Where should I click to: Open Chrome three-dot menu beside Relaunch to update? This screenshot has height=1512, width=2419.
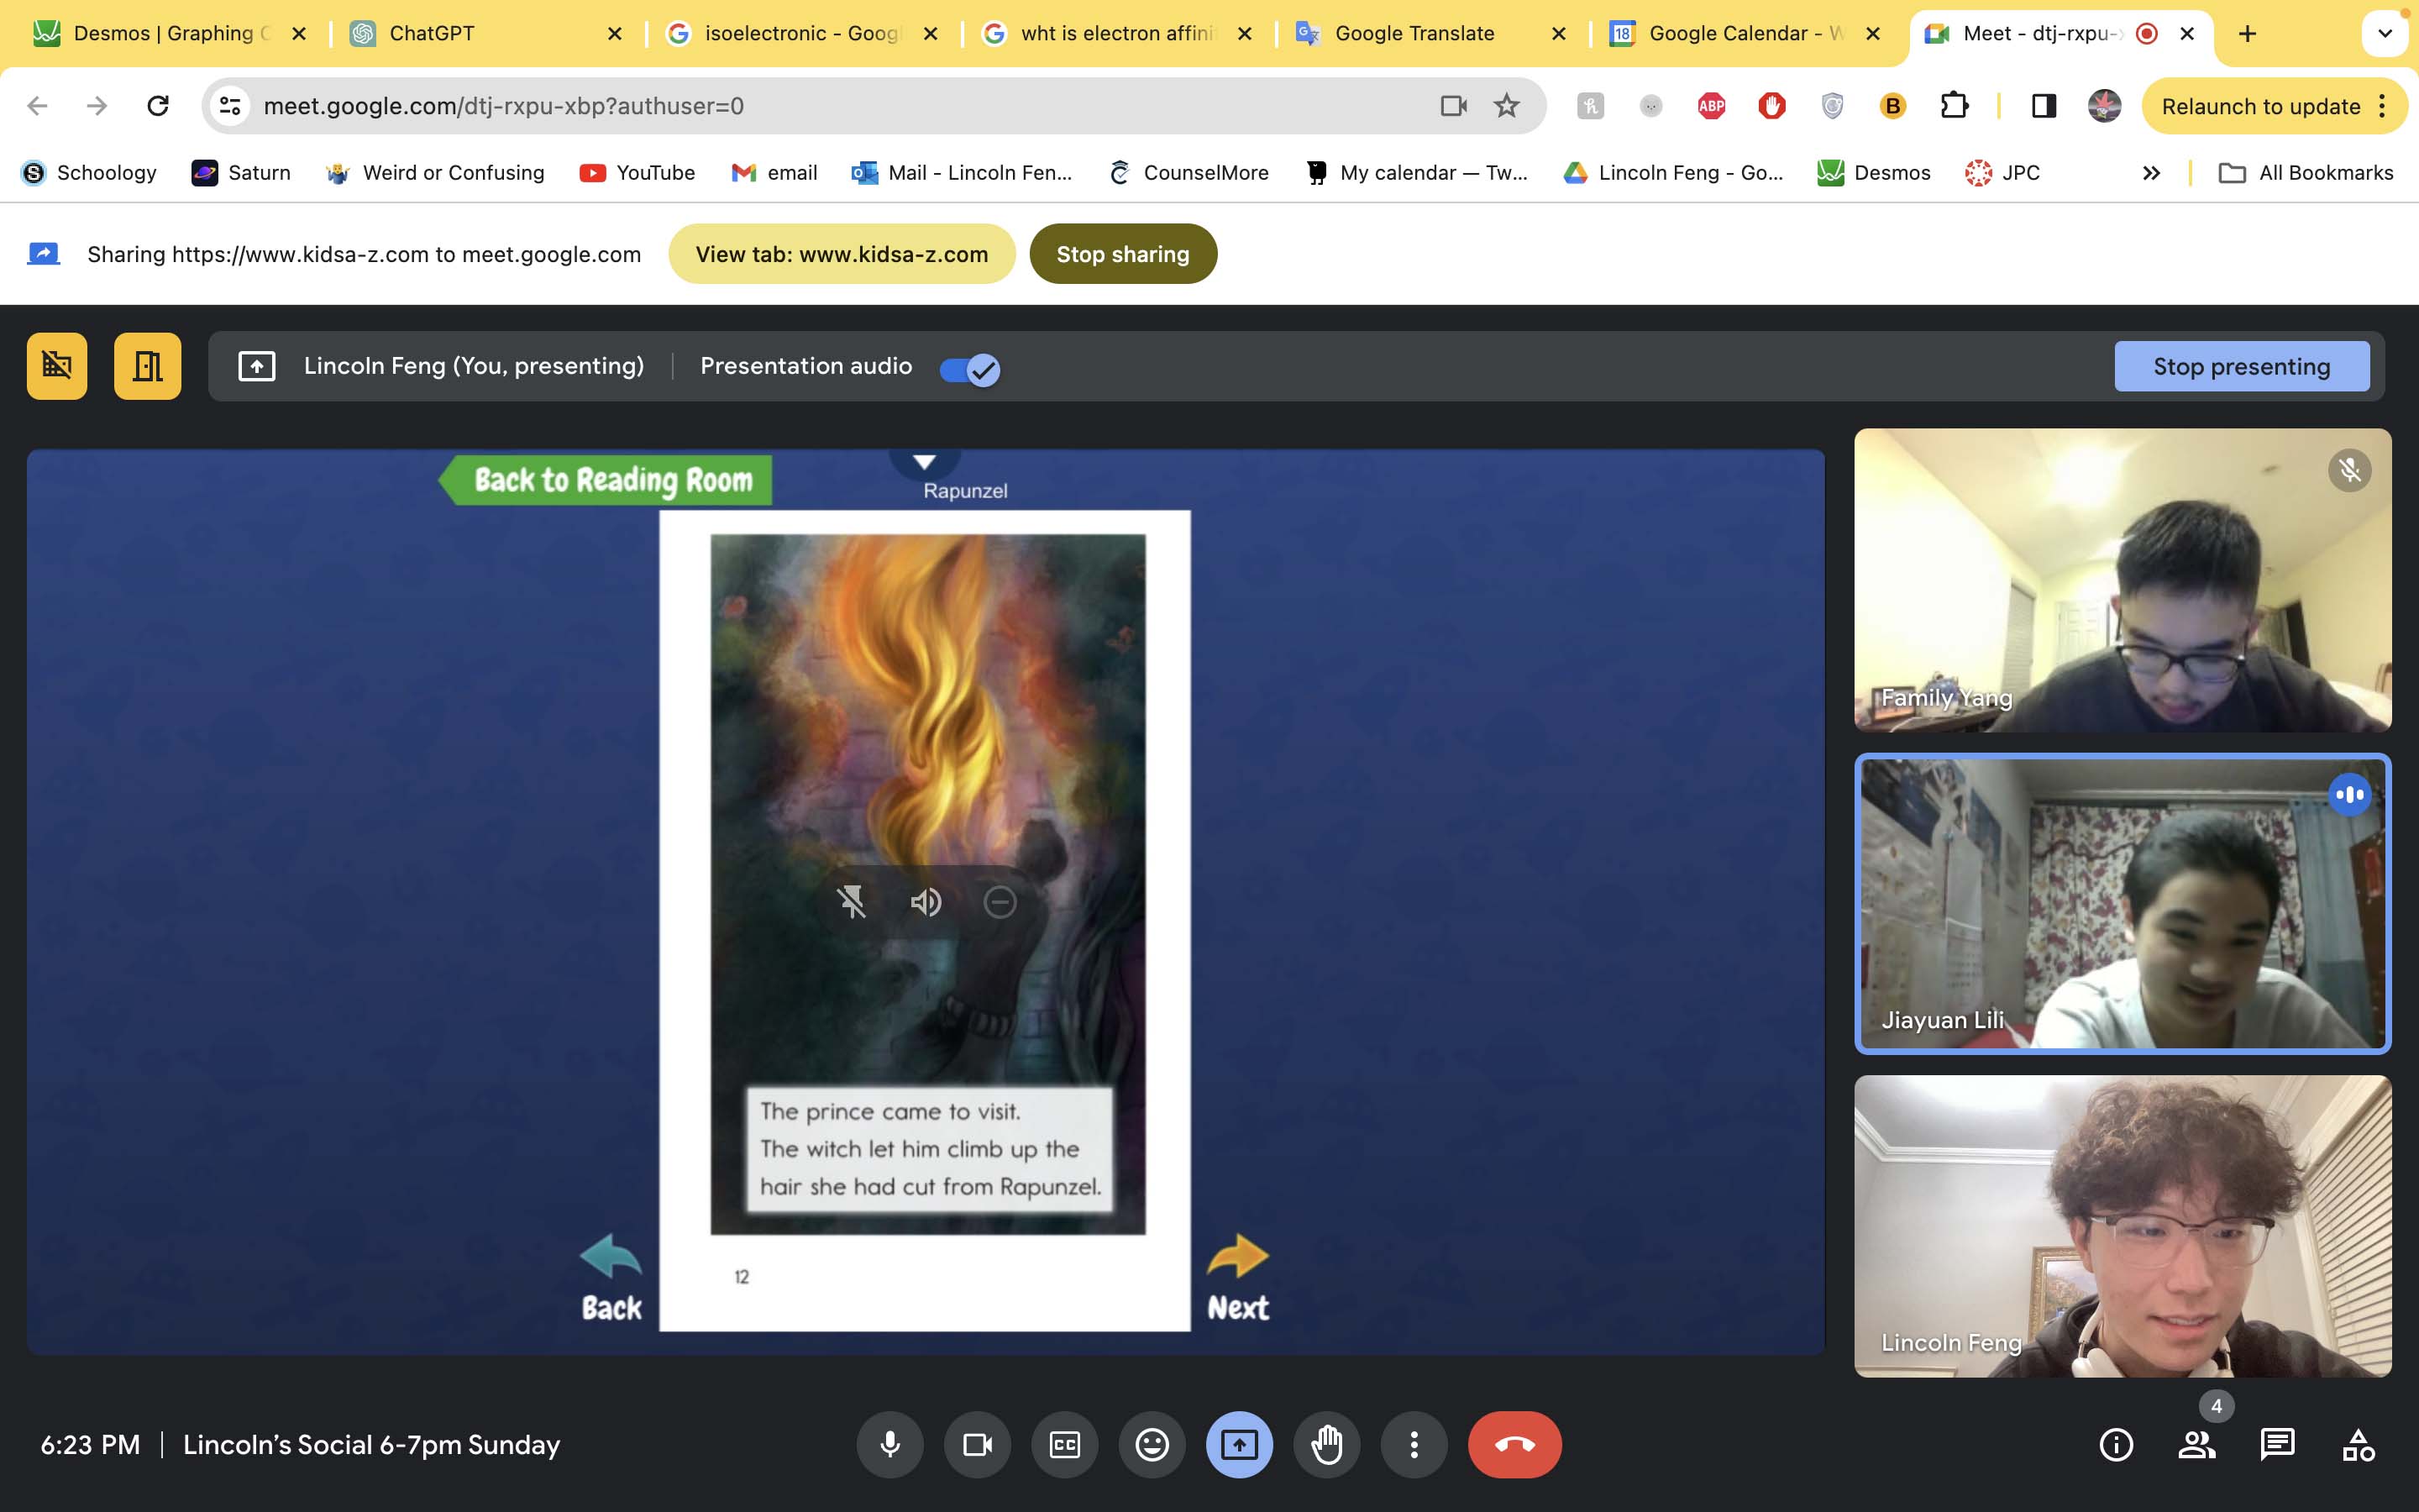click(x=2383, y=106)
